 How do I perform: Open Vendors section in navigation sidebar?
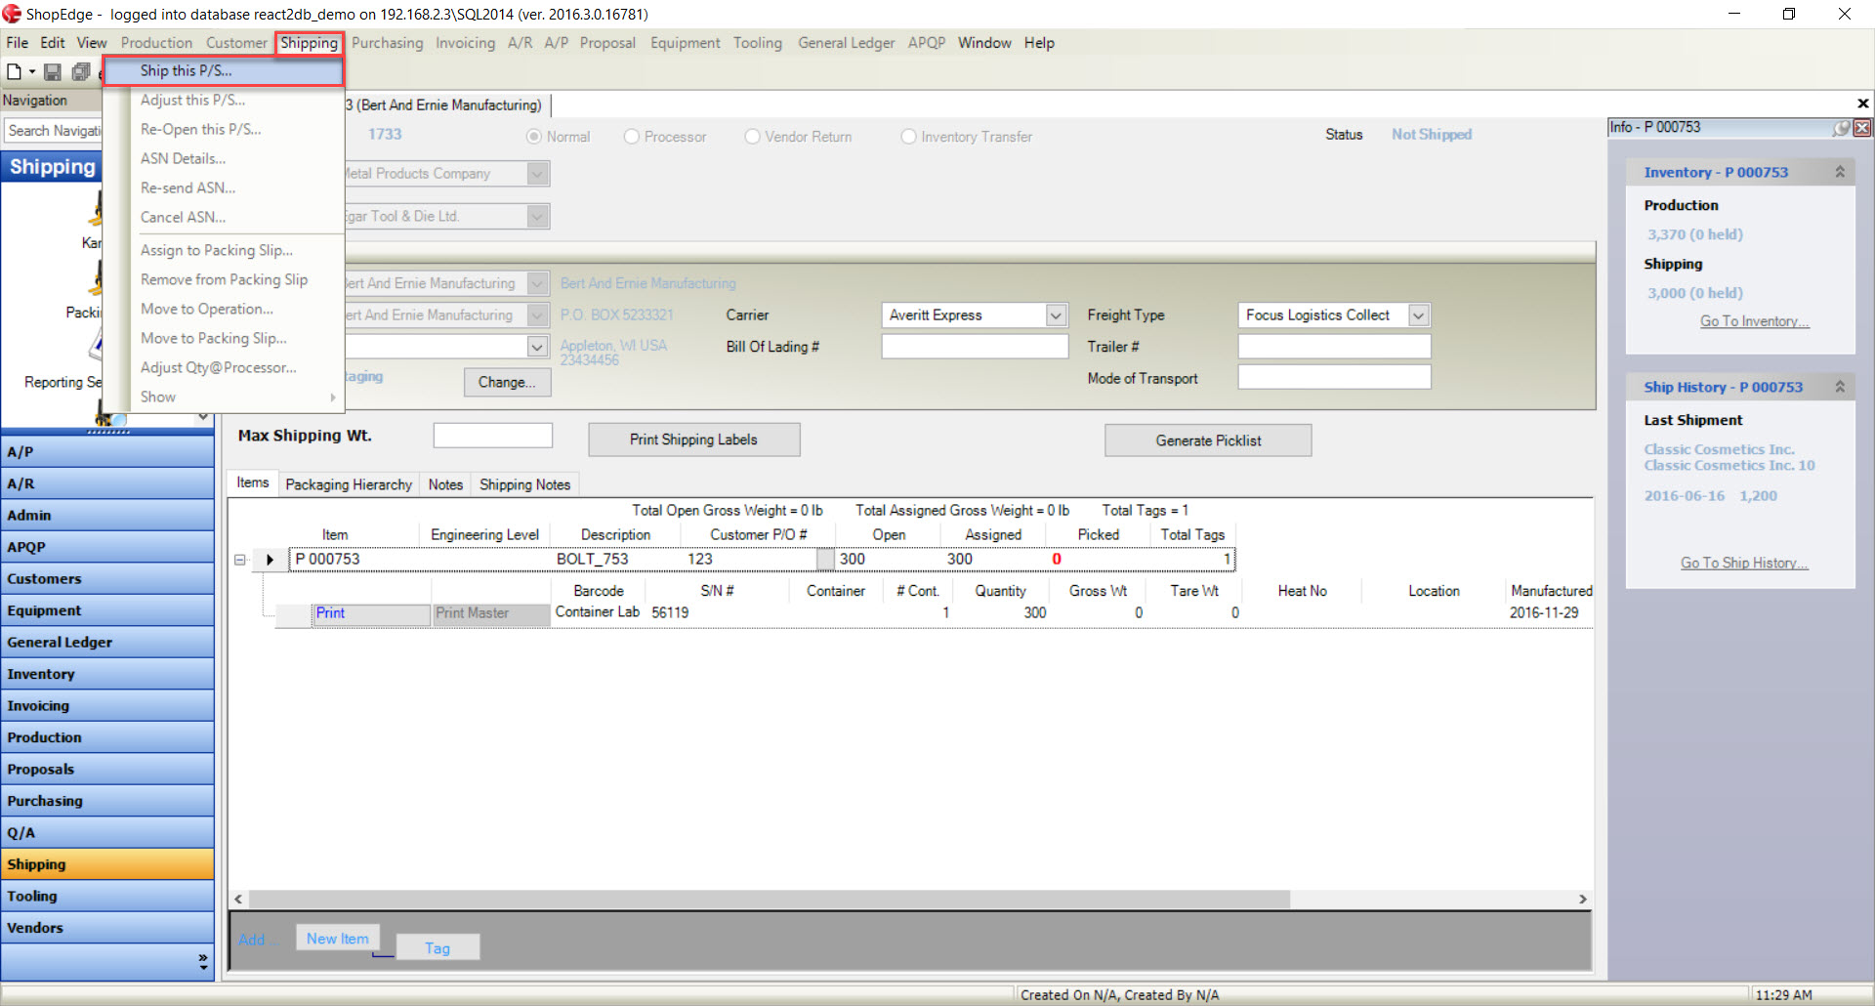[x=107, y=928]
